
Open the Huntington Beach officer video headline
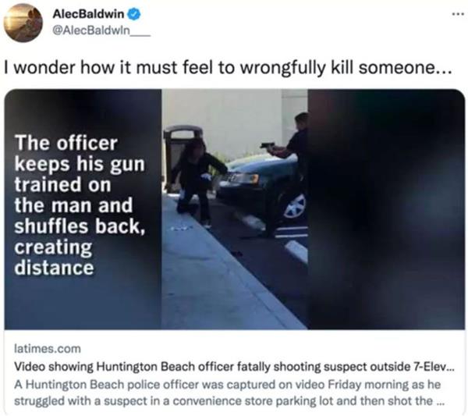(234, 366)
